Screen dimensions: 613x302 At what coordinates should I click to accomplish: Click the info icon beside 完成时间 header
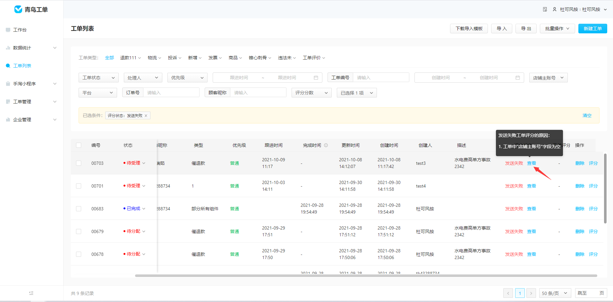click(326, 145)
